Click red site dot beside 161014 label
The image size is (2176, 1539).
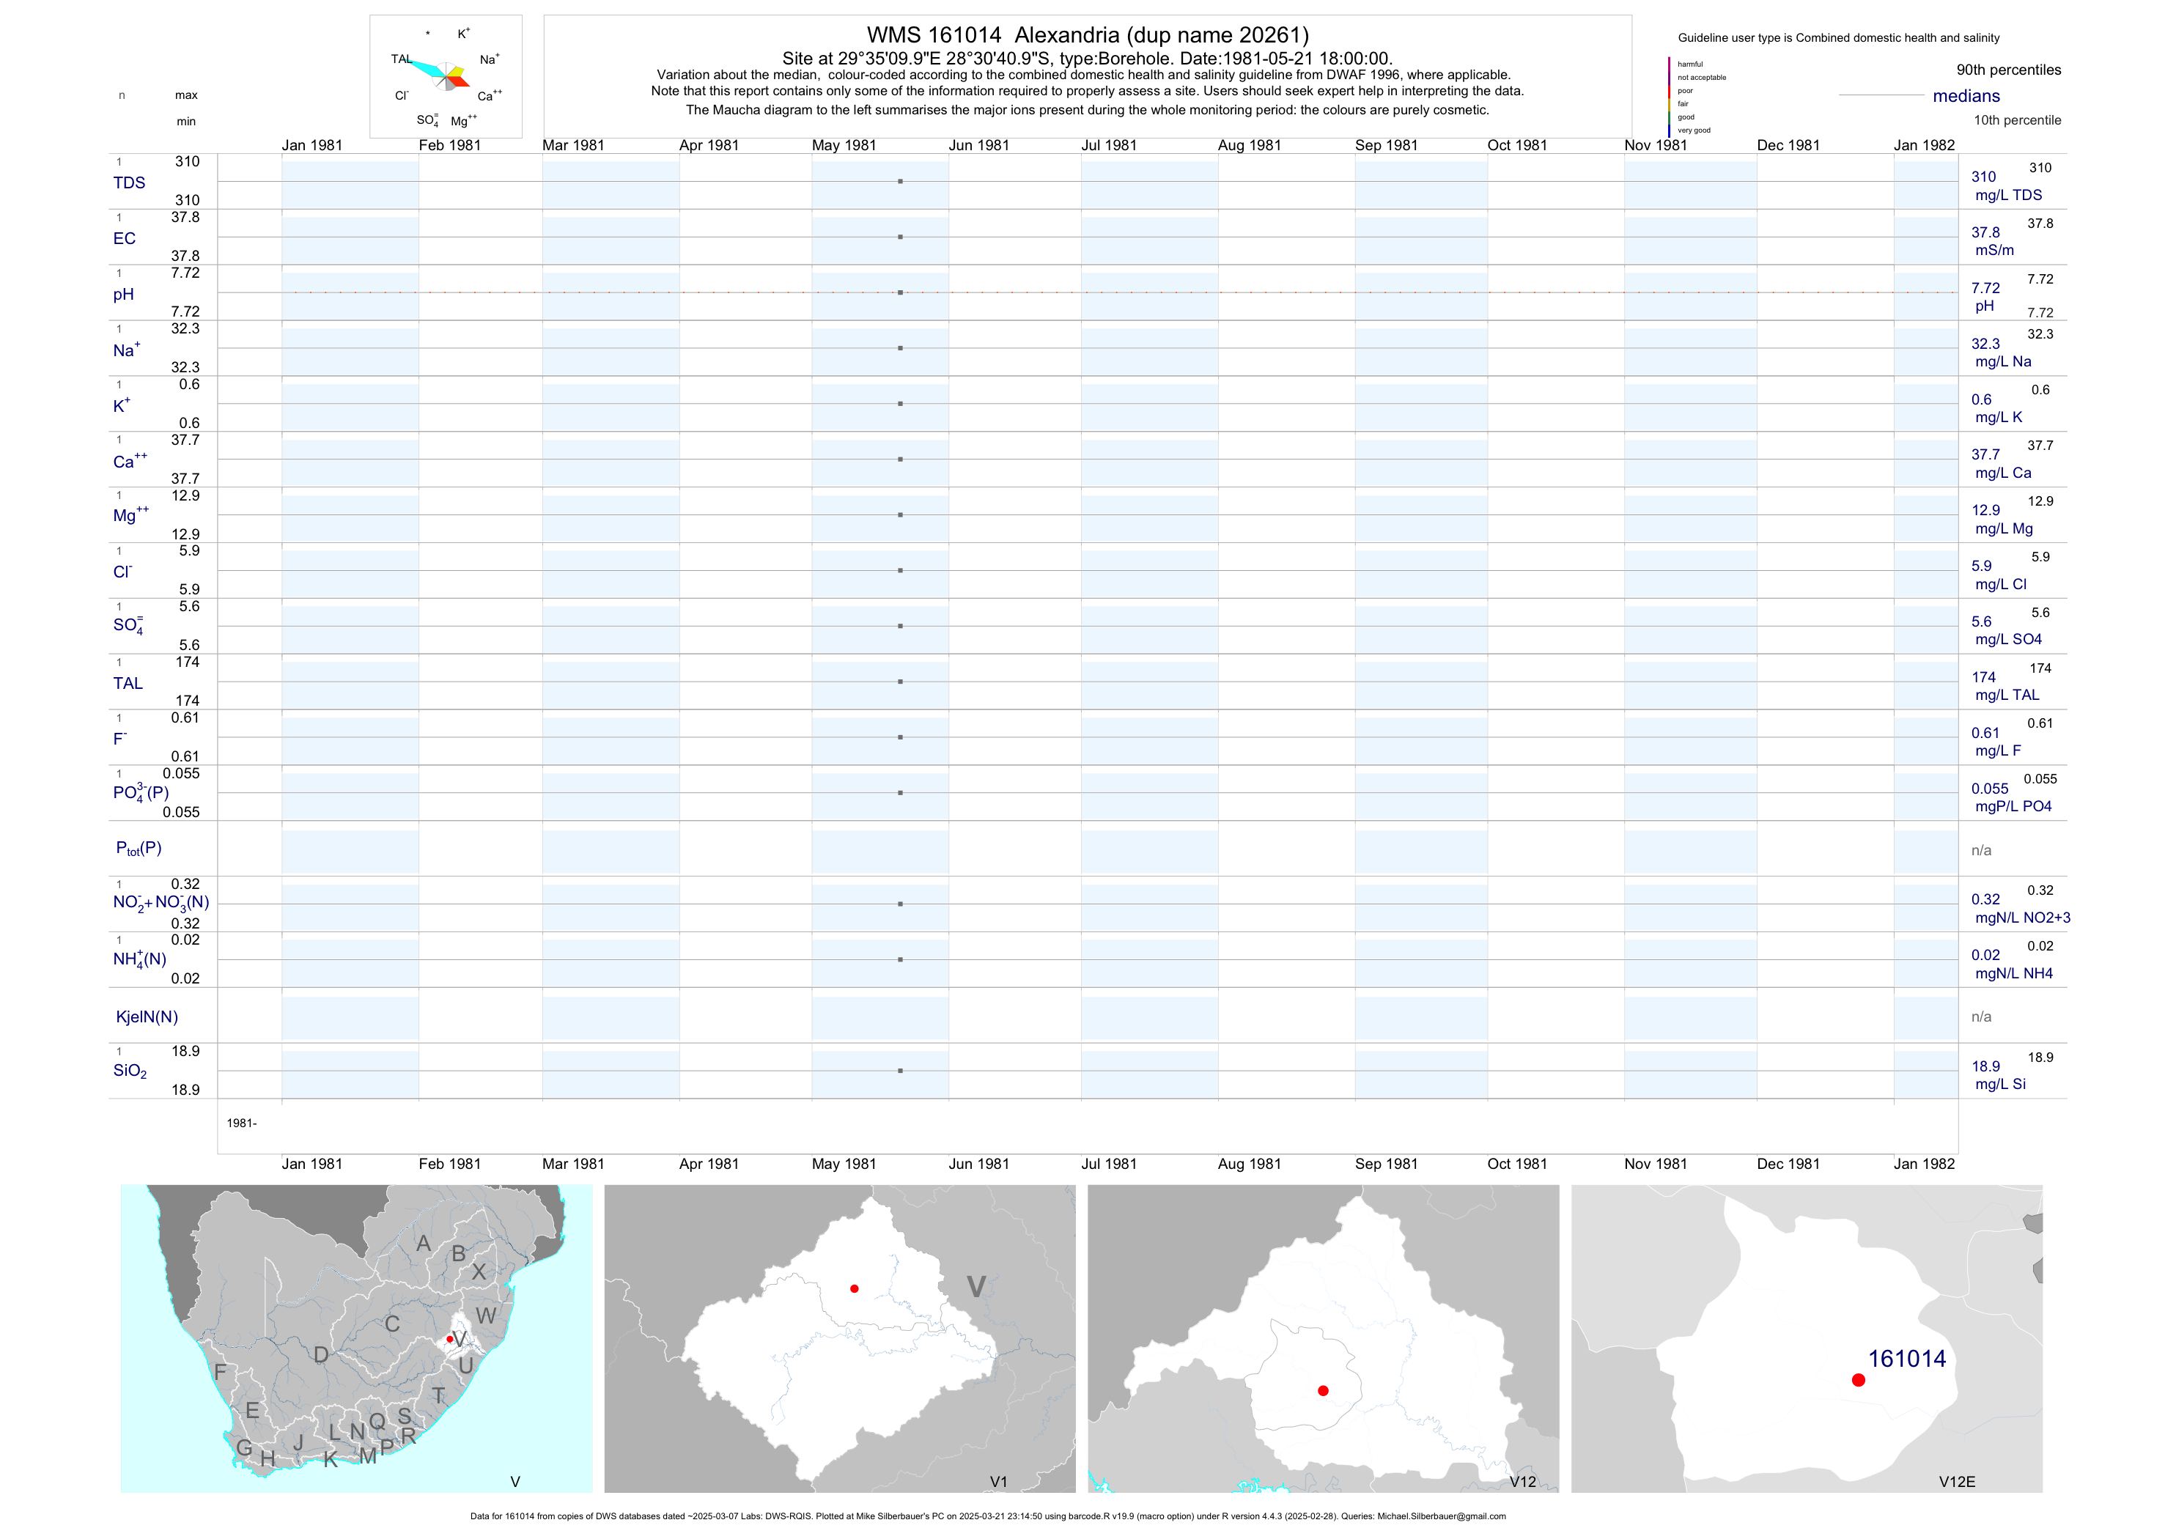point(1858,1380)
